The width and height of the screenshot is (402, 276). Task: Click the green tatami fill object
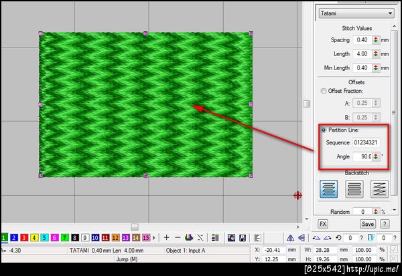pyautogui.click(x=145, y=105)
